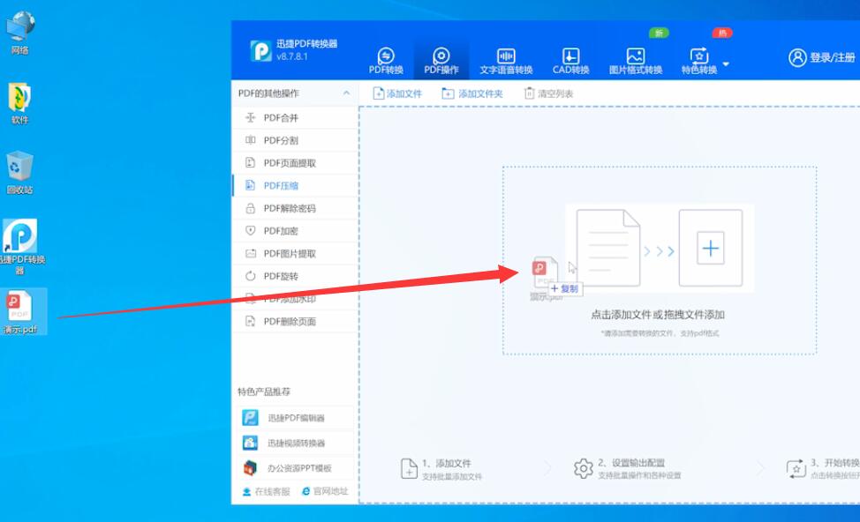This screenshot has height=522, width=860.
Task: Select PDF图片提取 in the sidebar
Action: coord(295,254)
